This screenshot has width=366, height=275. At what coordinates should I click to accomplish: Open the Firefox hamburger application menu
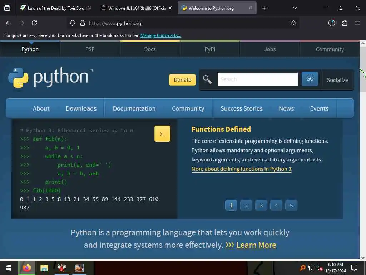tap(357, 23)
